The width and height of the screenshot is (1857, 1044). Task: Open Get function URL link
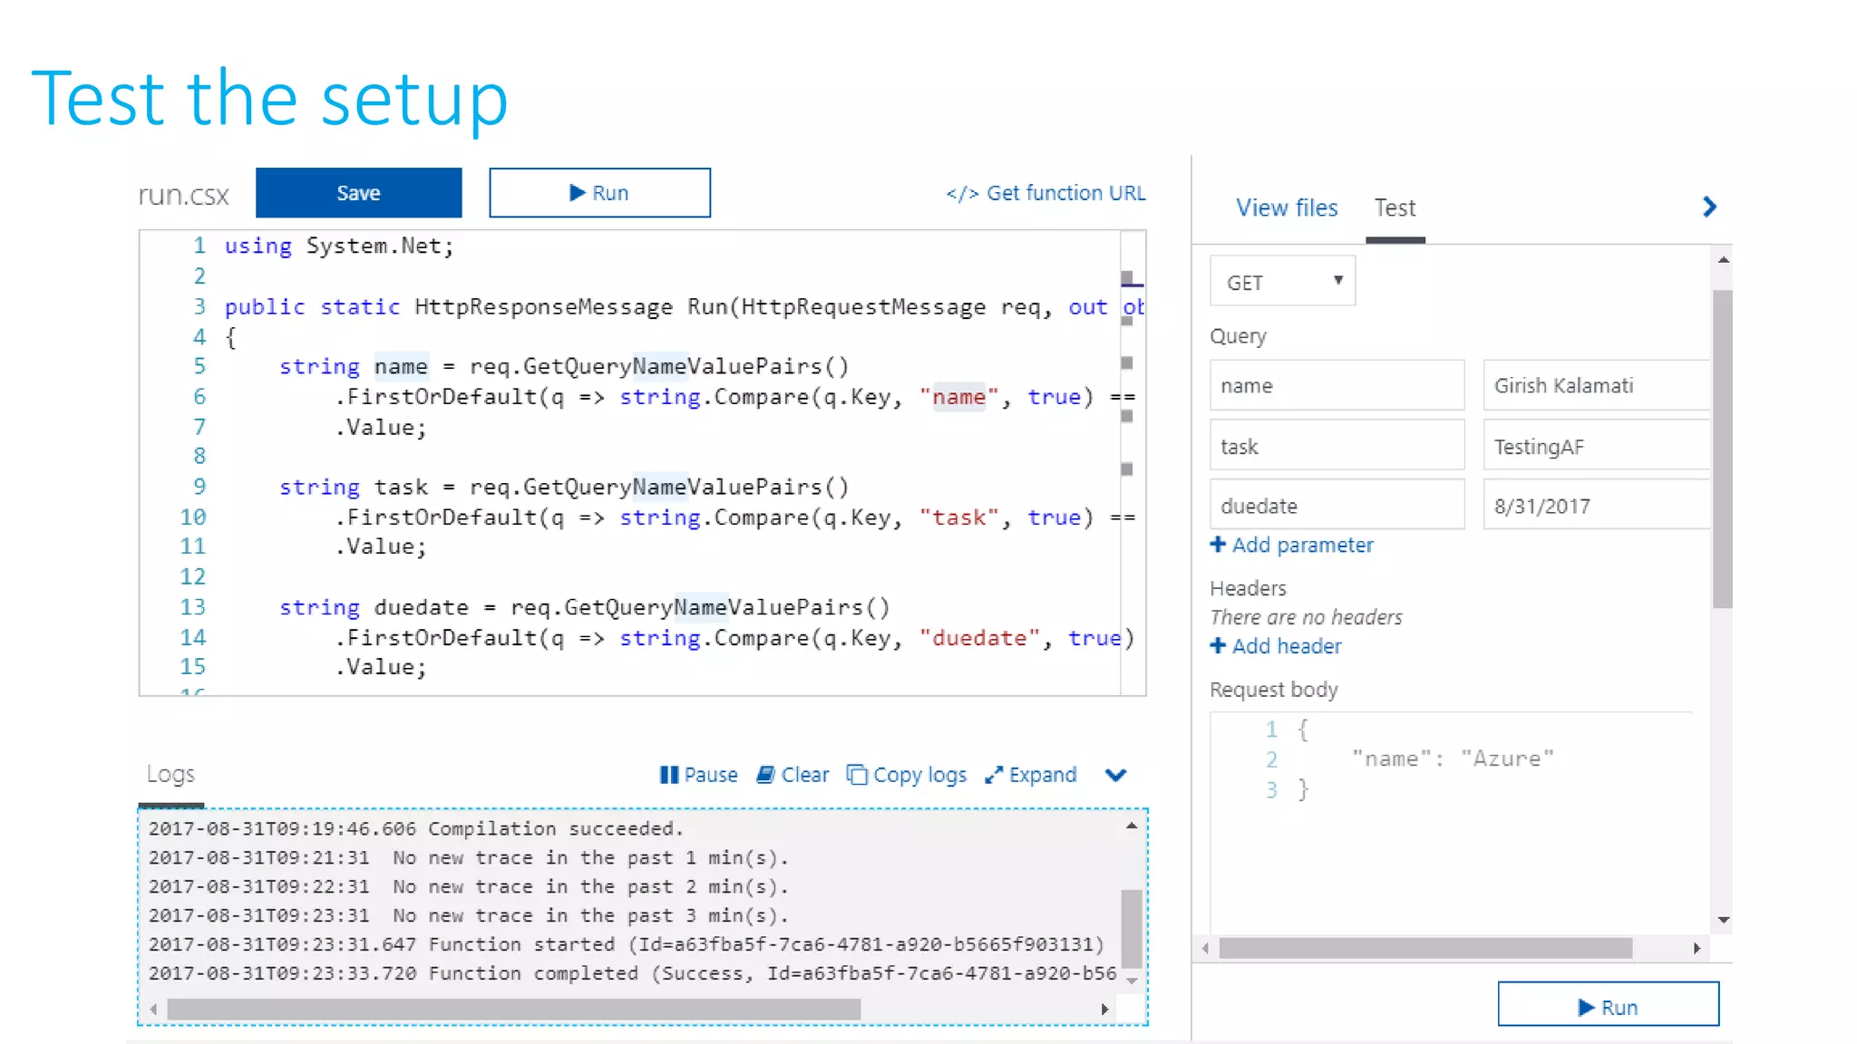pyautogui.click(x=1045, y=193)
